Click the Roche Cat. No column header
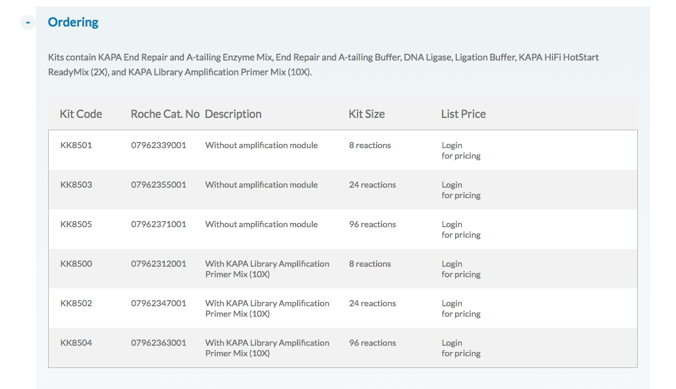 (165, 114)
